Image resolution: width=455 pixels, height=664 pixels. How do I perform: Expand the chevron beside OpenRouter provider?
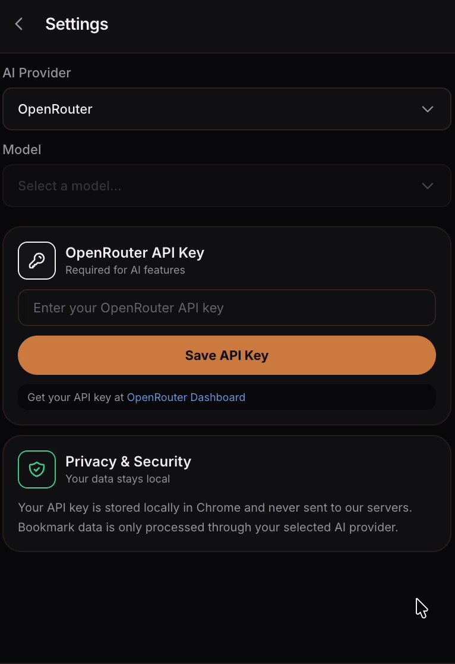427,109
